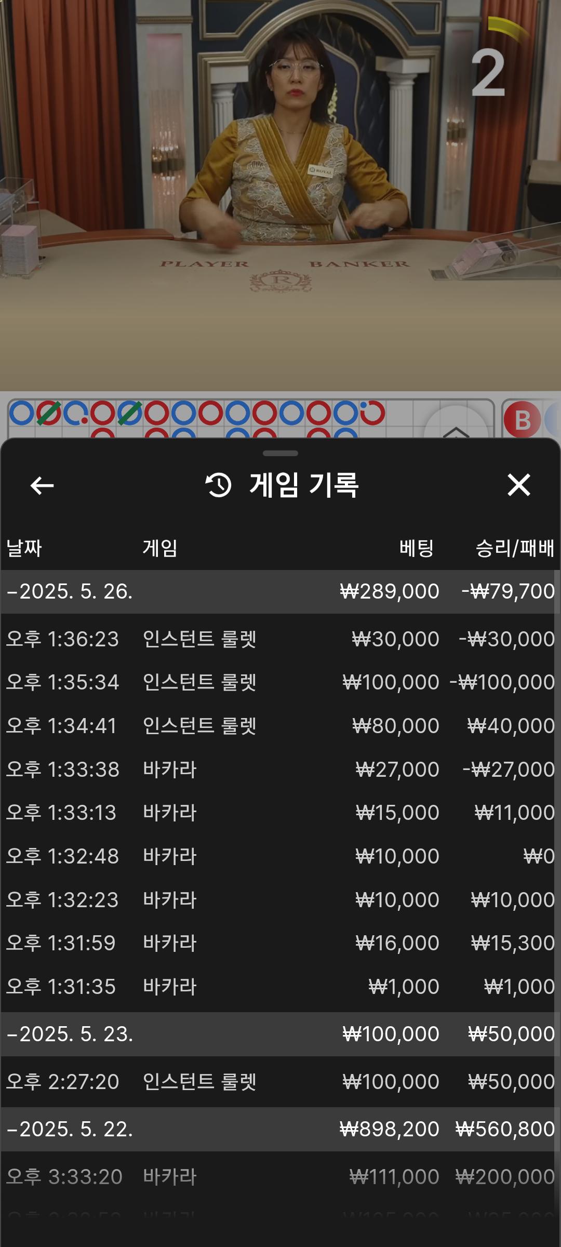
Task: Open the 1:31:59 baccarat entry
Action: click(280, 943)
